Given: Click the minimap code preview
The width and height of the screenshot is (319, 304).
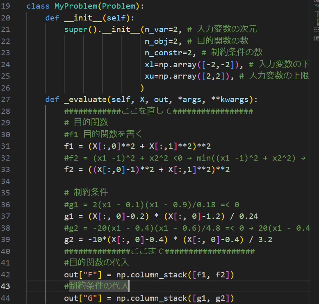Looking at the screenshot, I should (x=315, y=25).
